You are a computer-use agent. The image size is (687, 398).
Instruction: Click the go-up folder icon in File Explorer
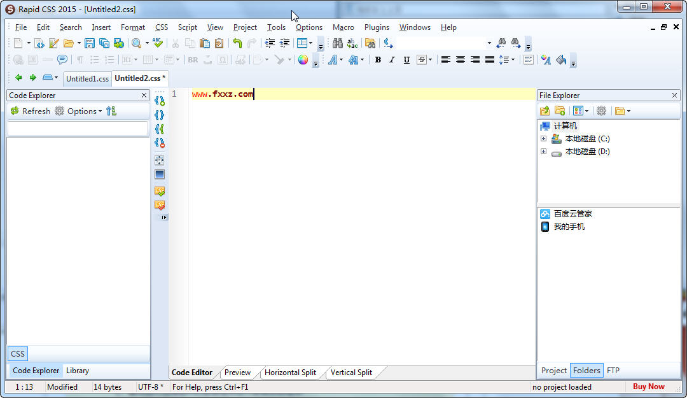click(x=545, y=111)
